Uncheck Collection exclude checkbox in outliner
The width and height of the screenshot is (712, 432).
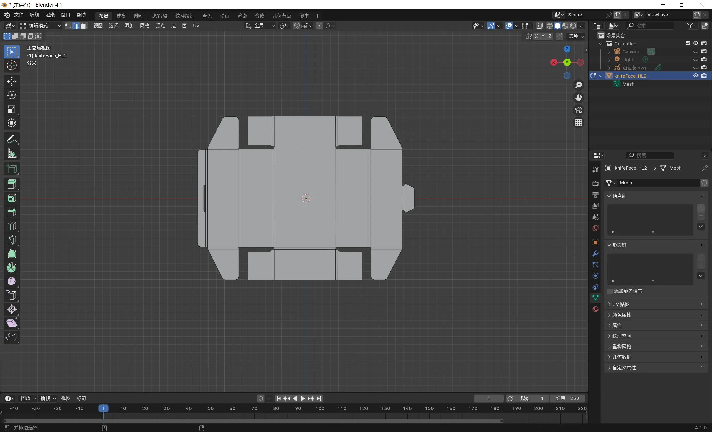point(688,43)
